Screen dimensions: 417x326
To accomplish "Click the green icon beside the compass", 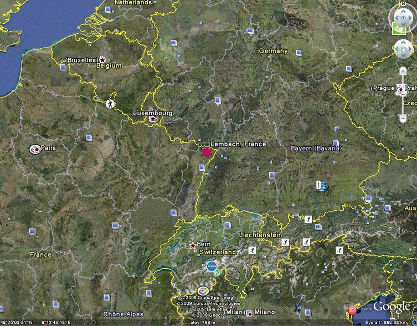I will [398, 29].
